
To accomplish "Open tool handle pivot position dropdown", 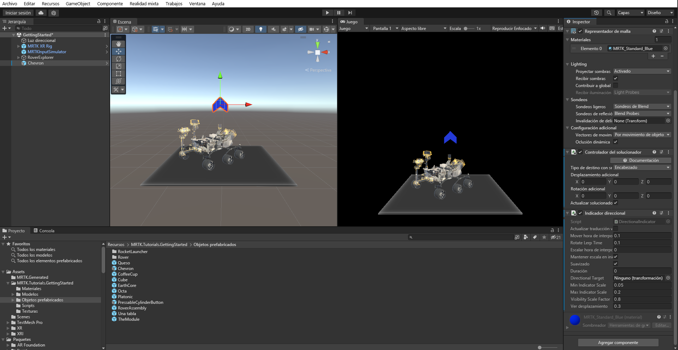I will tap(122, 29).
